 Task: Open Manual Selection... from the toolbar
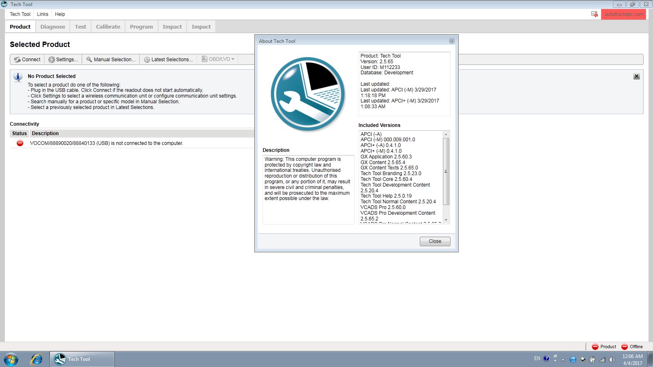click(111, 60)
